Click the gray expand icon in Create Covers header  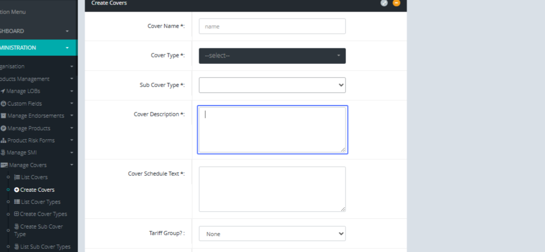(x=384, y=3)
